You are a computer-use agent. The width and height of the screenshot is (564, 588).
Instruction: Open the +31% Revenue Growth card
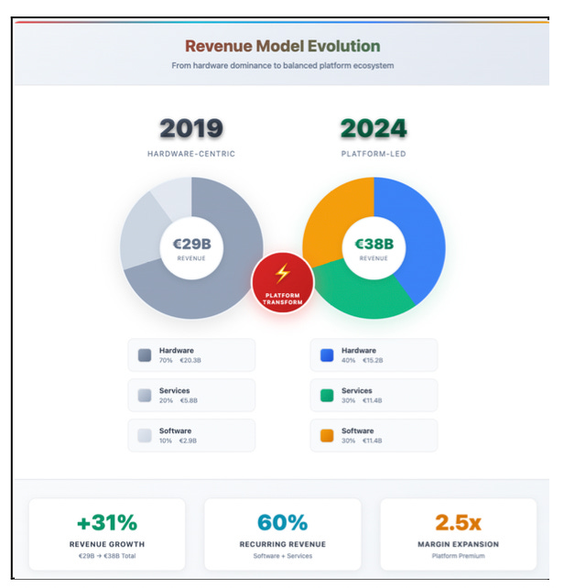[x=107, y=534]
